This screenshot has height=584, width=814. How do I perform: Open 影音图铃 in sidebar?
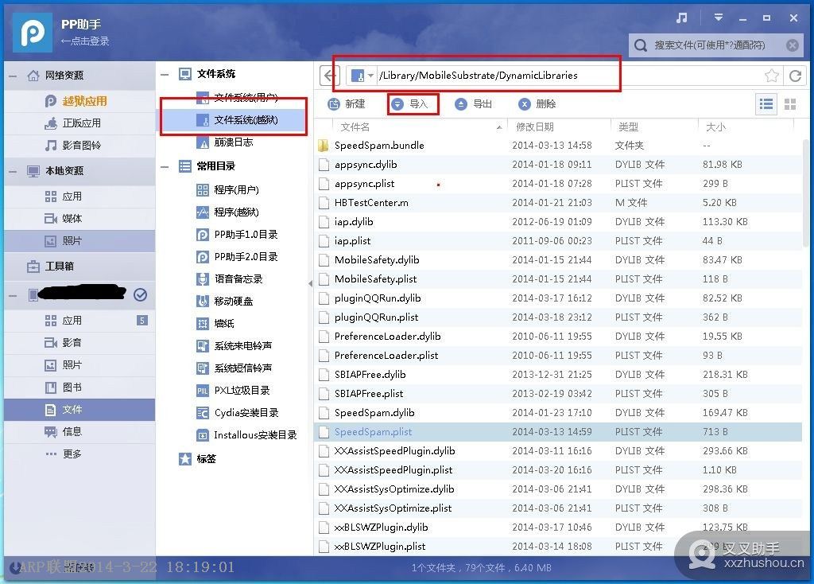79,146
